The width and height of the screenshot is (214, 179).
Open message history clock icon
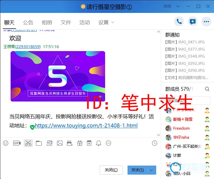pos(155,143)
